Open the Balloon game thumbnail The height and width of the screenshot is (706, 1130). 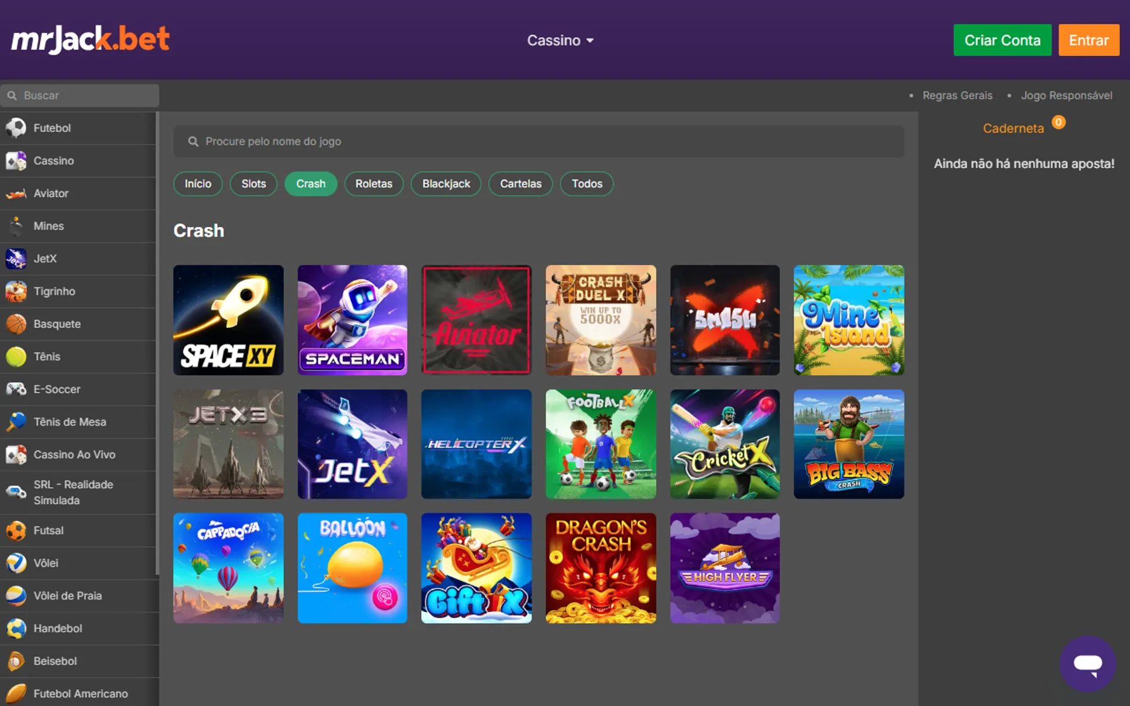coord(353,568)
